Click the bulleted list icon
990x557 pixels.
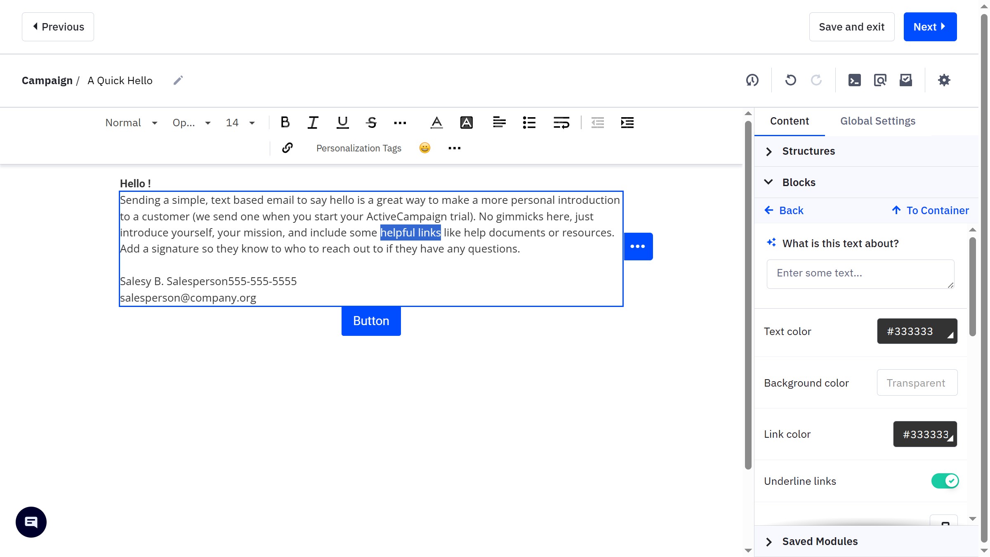[529, 123]
